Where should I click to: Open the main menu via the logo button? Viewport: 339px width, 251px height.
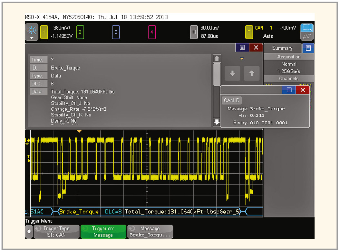click(32, 32)
